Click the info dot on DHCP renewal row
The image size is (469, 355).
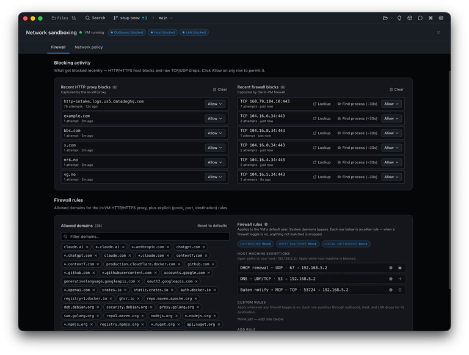coord(391,268)
